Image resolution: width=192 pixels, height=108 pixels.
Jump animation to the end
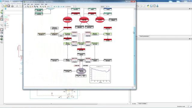click(64, 7)
